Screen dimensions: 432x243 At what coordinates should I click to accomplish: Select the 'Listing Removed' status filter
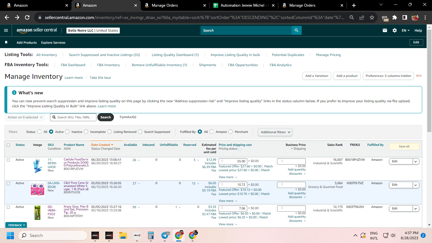click(109, 132)
